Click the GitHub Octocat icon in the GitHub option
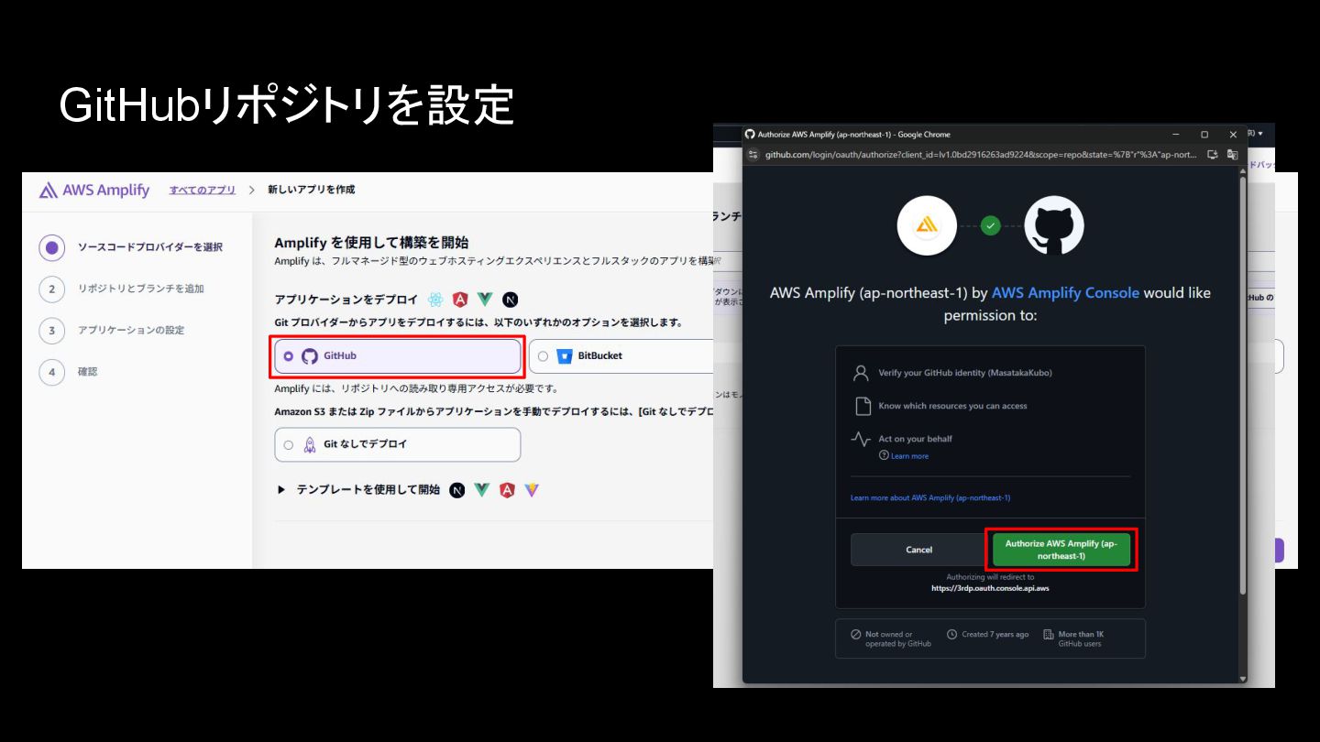Screen dimensions: 1320x742 coord(310,356)
